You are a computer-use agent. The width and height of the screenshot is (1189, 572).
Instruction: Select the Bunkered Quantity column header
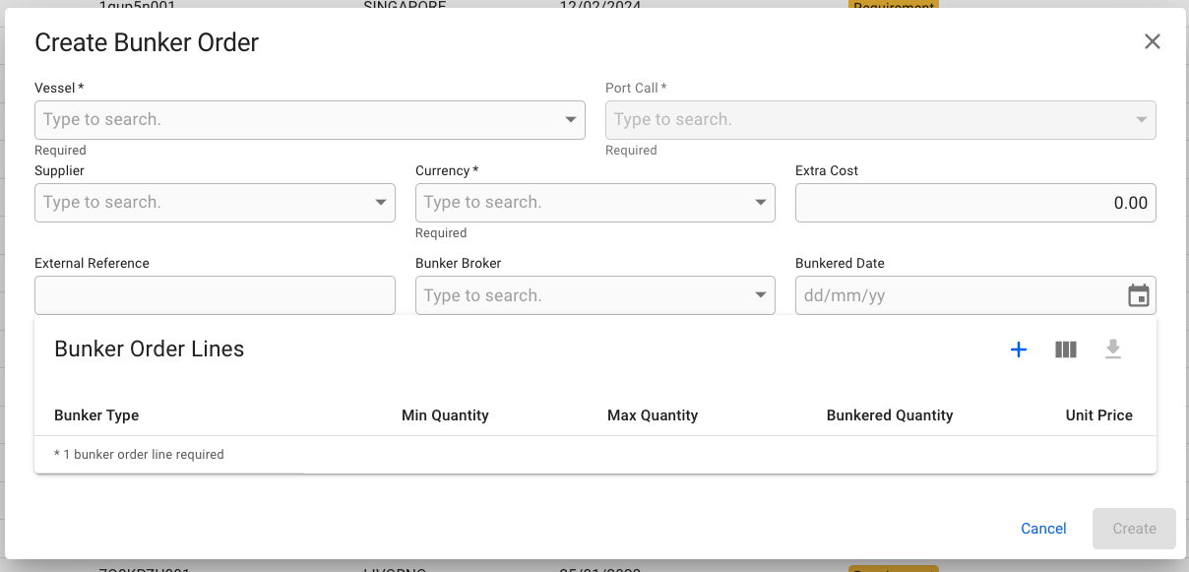(890, 415)
